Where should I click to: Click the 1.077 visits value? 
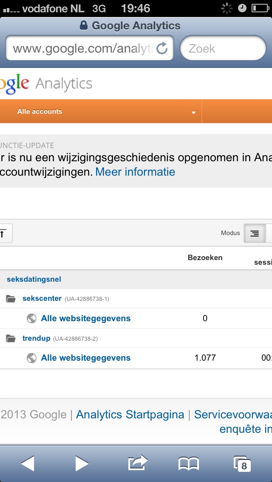click(205, 358)
